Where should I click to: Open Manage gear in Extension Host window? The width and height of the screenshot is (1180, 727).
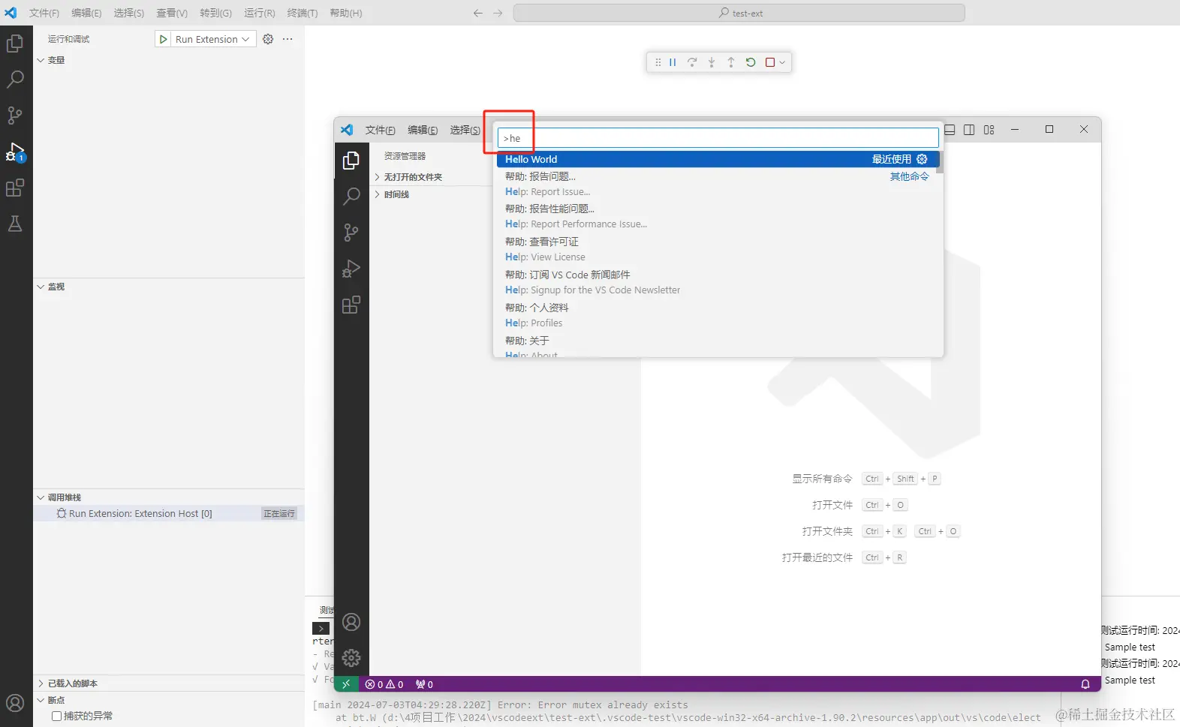(351, 658)
